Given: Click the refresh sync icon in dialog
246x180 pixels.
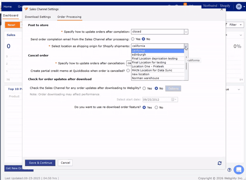Looking at the screenshot, I should [x=219, y=163].
